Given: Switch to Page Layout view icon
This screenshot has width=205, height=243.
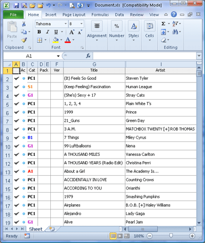Looking at the screenshot, I should [120, 236].
